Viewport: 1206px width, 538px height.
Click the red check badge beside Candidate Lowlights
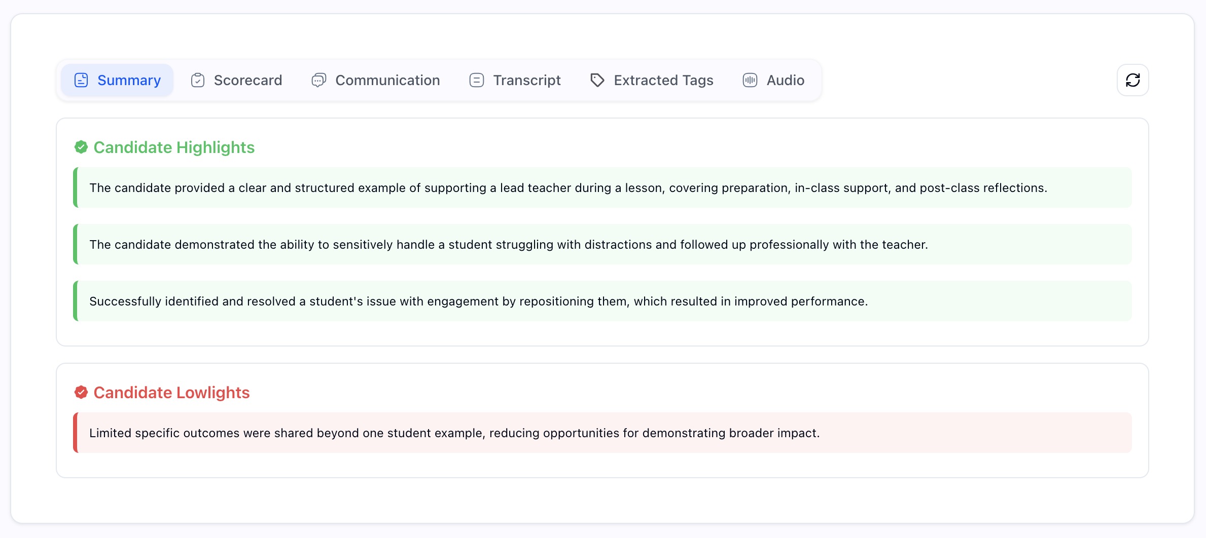click(81, 393)
